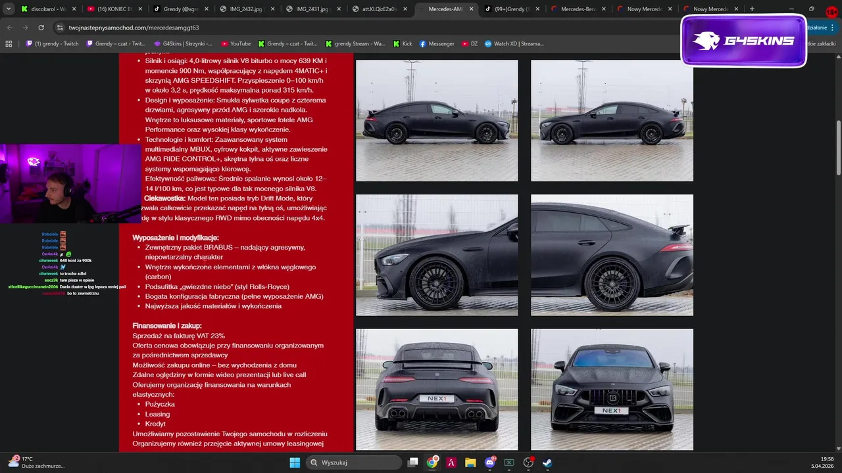Click the 'Podsufitka „gwiezdne niebo”' bullet
Viewport: 842px width, 473px height.
click(217, 286)
